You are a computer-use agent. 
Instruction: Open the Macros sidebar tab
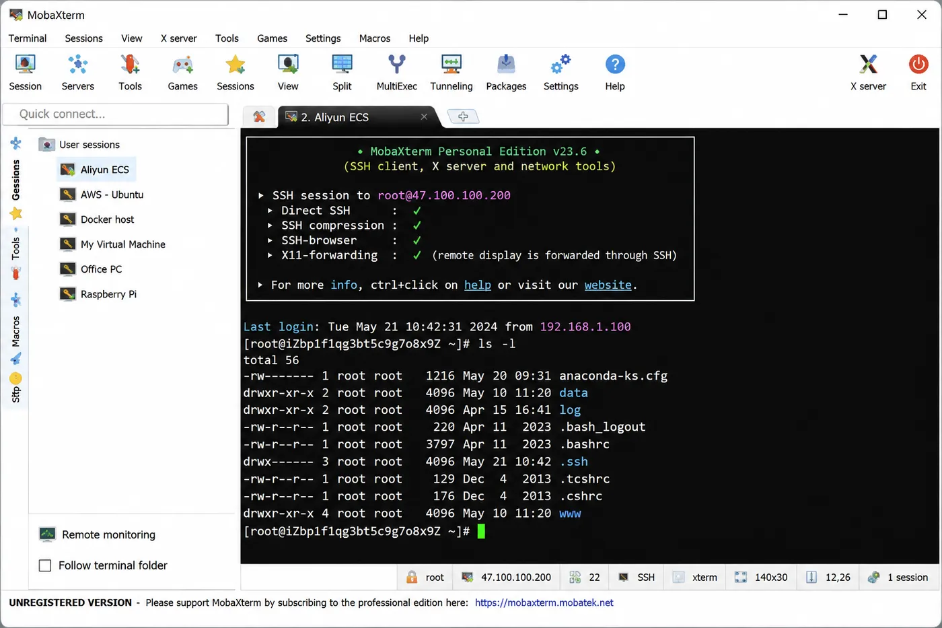coord(15,331)
